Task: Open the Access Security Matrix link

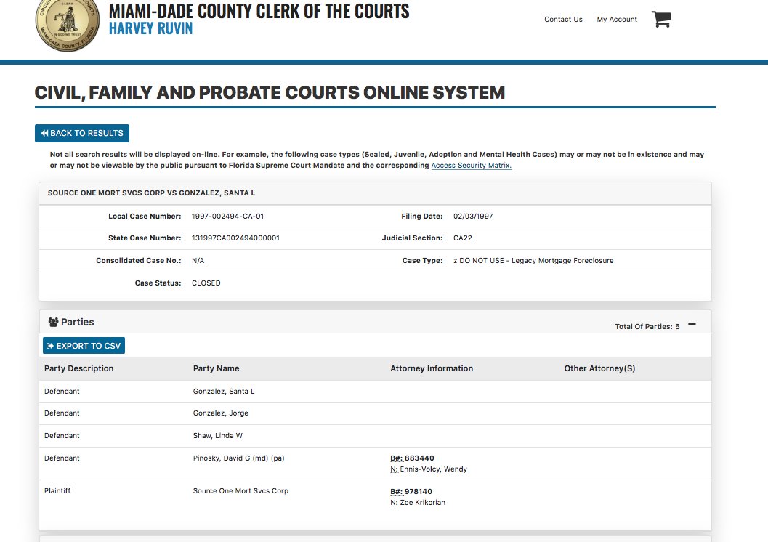Action: click(471, 166)
